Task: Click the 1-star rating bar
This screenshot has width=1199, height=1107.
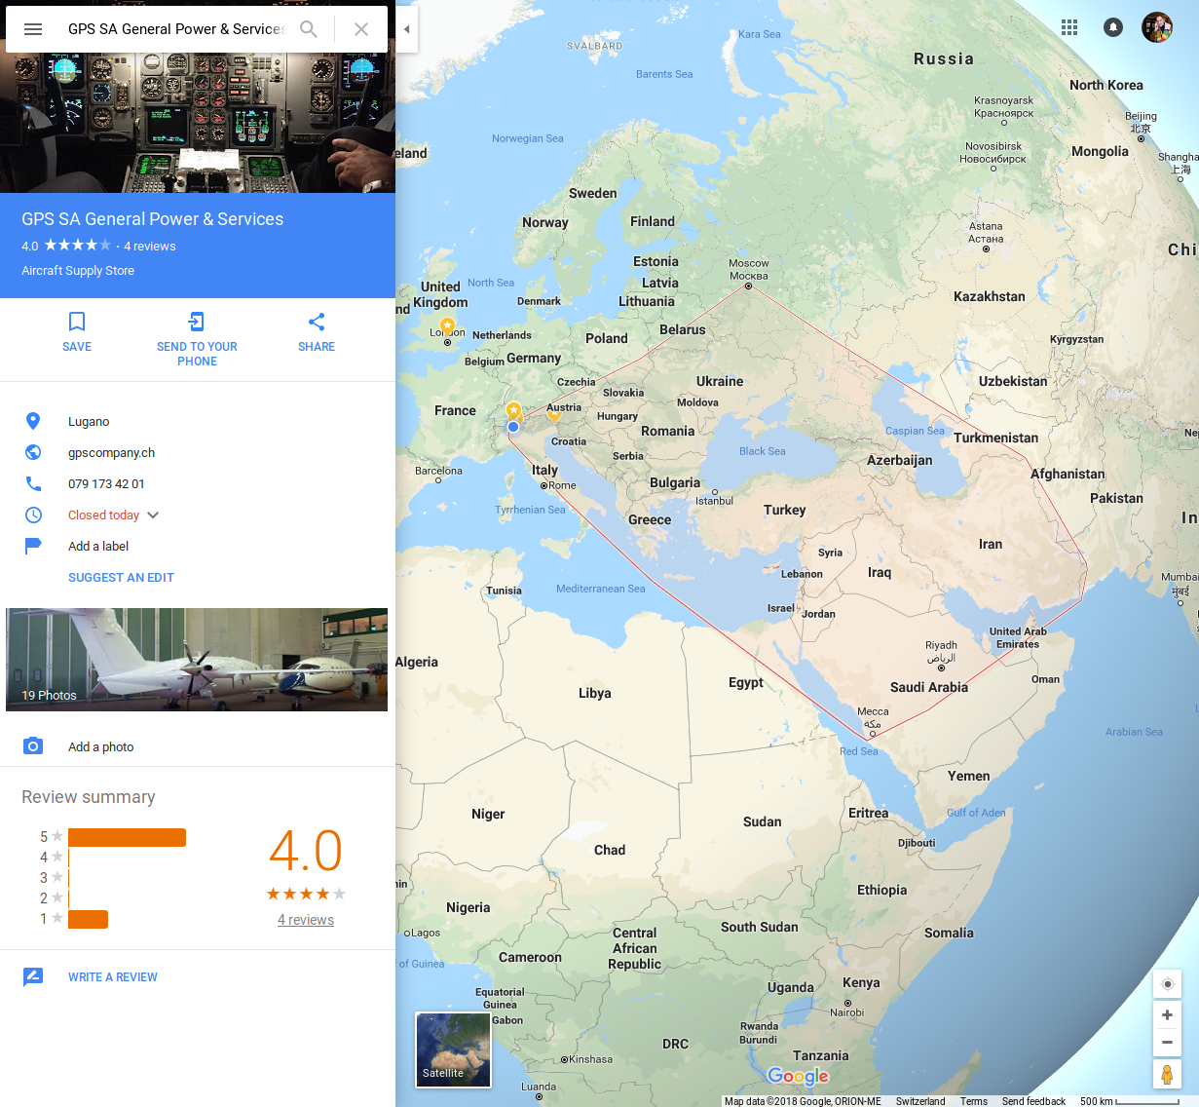Action: tap(88, 919)
